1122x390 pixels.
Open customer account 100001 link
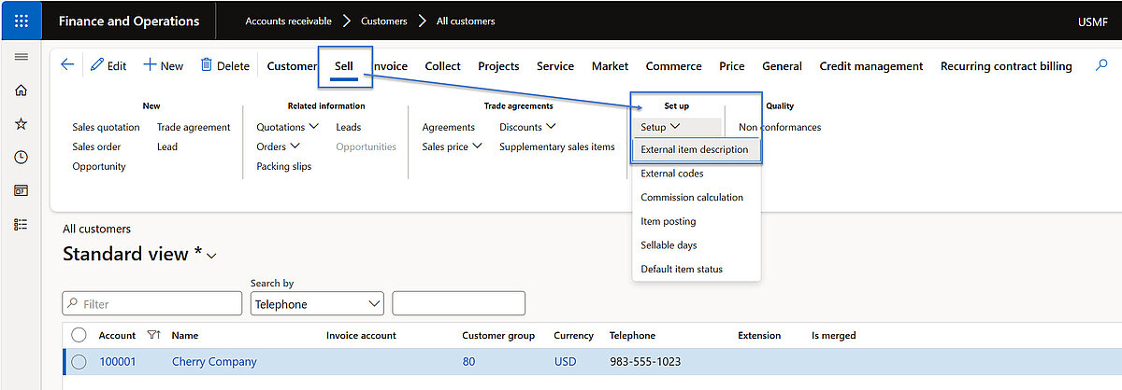pos(118,362)
